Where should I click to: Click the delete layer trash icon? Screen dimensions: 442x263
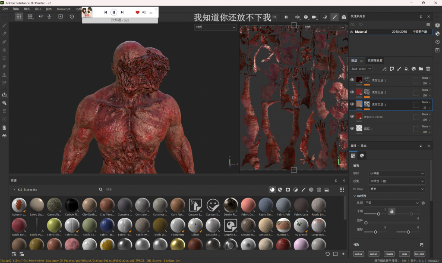pyautogui.click(x=428, y=69)
